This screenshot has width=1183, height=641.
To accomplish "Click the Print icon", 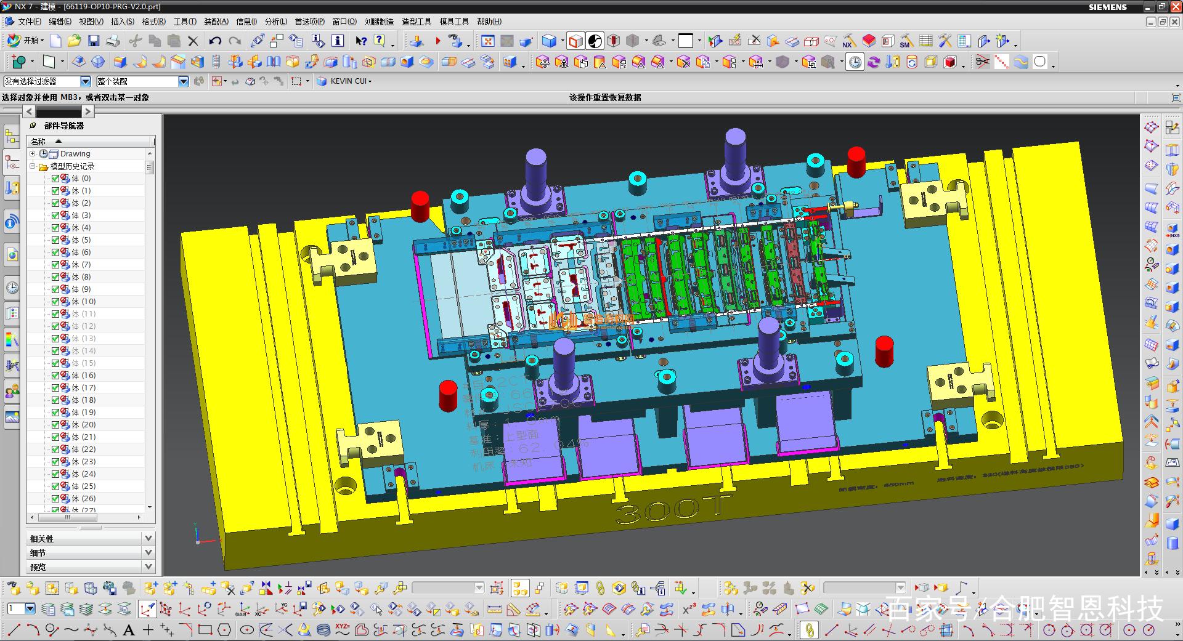I will coord(113,41).
